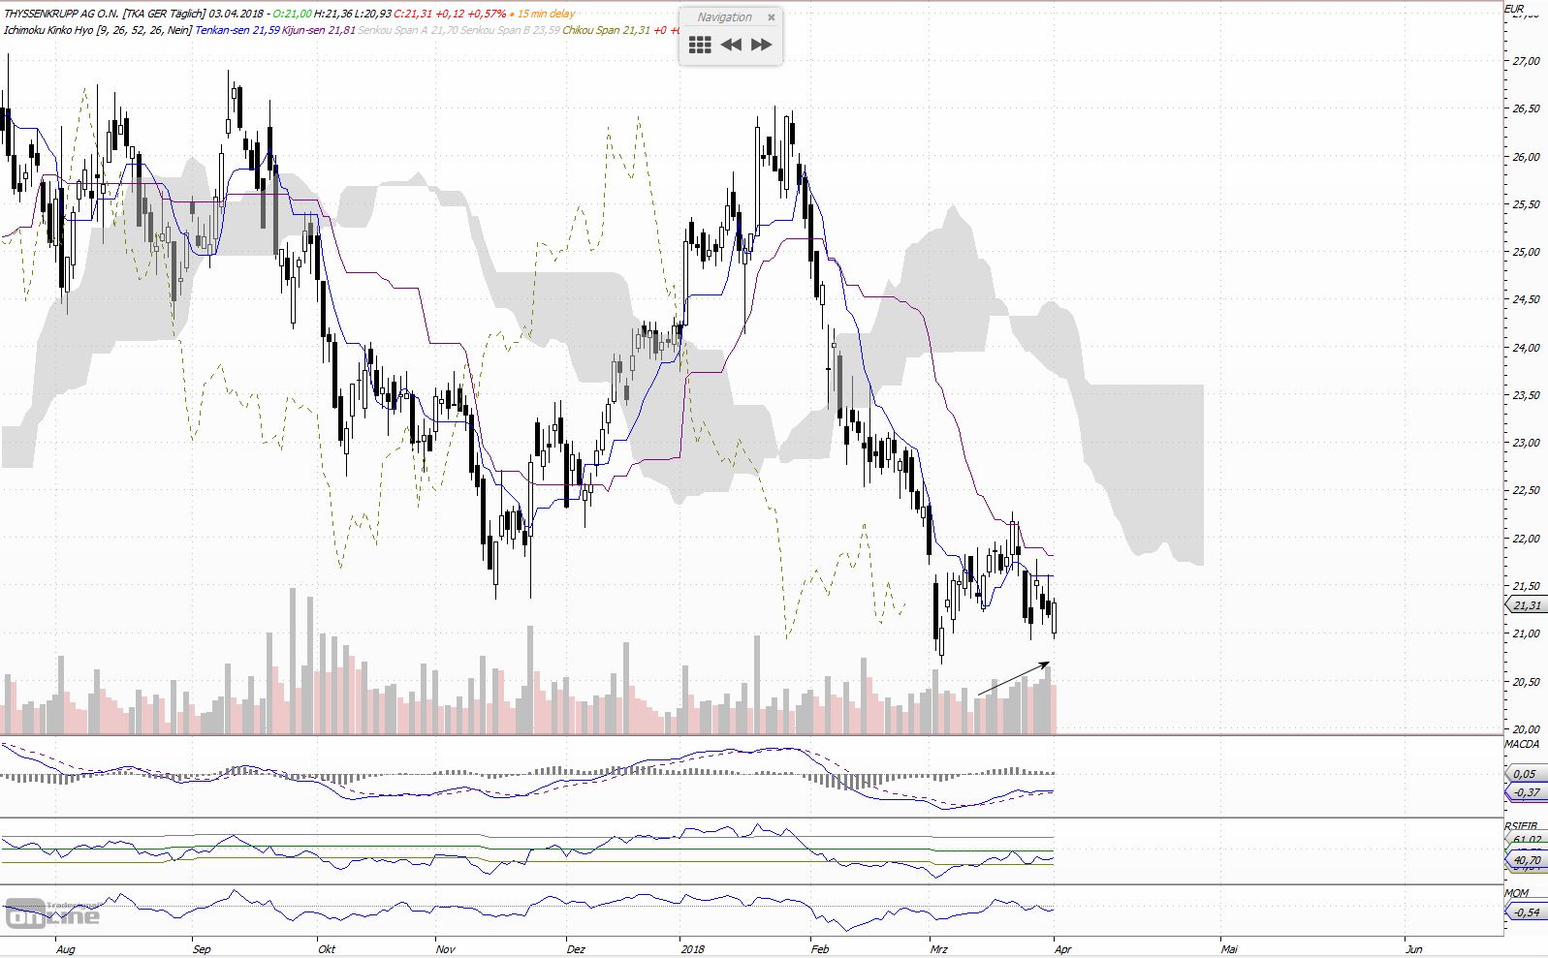Click the Mrz label on time axis

point(938,949)
